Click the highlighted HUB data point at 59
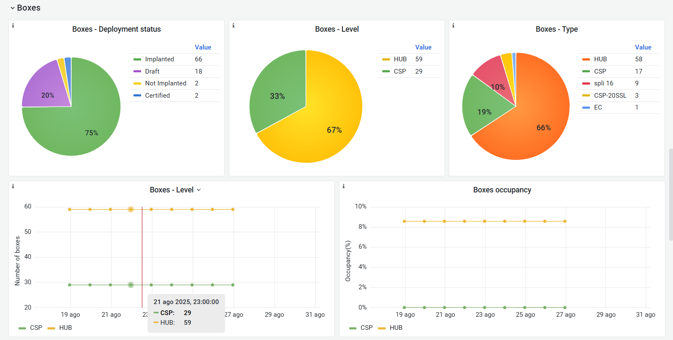 [x=131, y=209]
